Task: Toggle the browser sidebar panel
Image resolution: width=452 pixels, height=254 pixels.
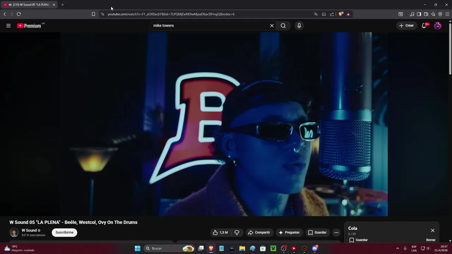Action: (x=419, y=14)
